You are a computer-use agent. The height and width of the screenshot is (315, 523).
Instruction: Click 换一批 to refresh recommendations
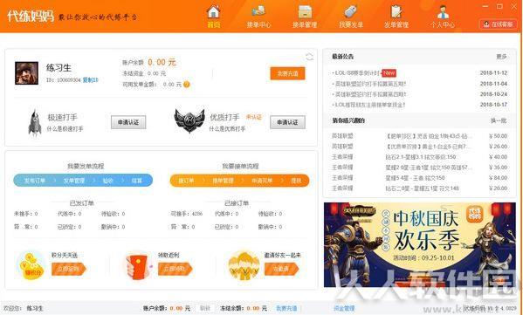pos(499,120)
